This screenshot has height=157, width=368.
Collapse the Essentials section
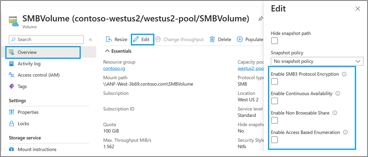click(107, 51)
